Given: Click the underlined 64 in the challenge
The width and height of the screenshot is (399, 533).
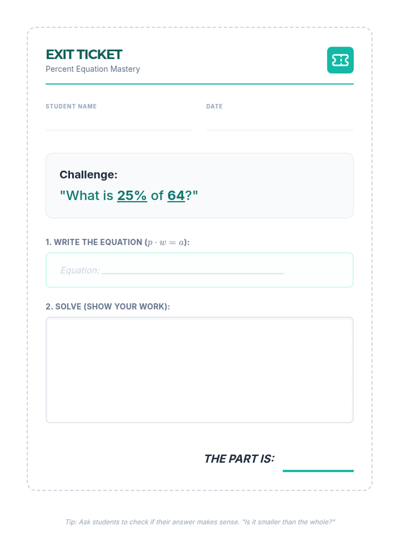Looking at the screenshot, I should click(x=176, y=196).
